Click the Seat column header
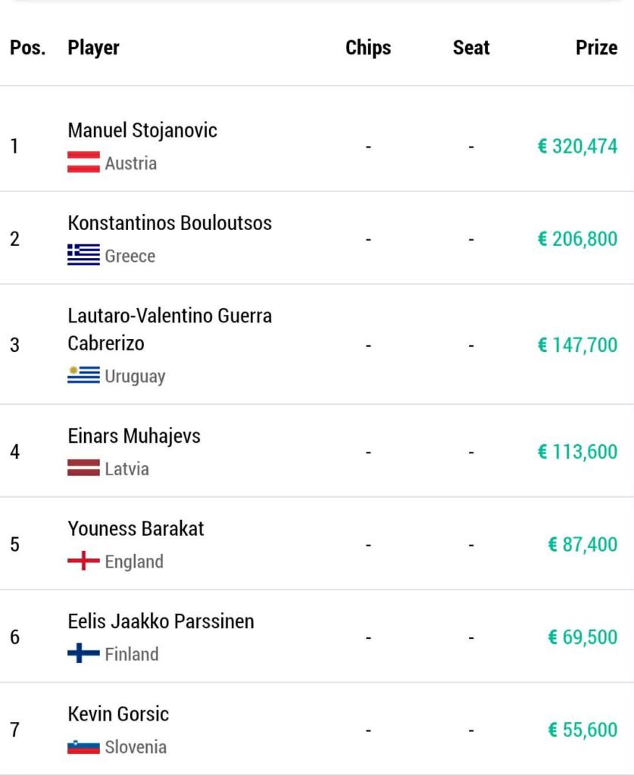 [471, 48]
